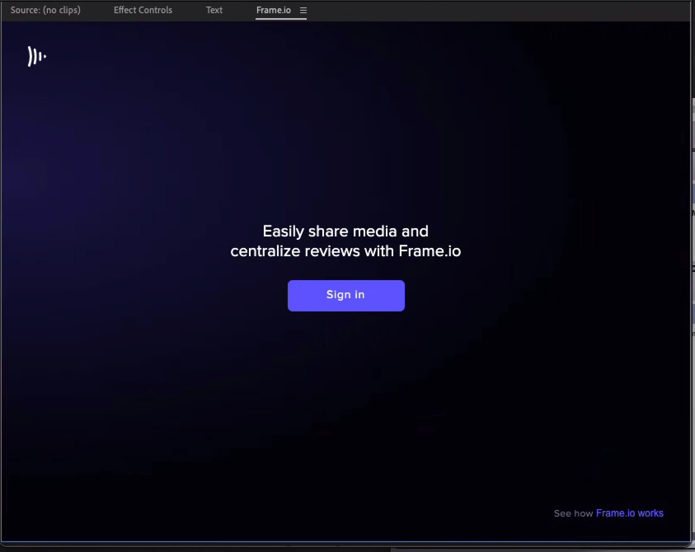The image size is (695, 552).
Task: Click the Frame.io logo icon
Action: (x=37, y=56)
